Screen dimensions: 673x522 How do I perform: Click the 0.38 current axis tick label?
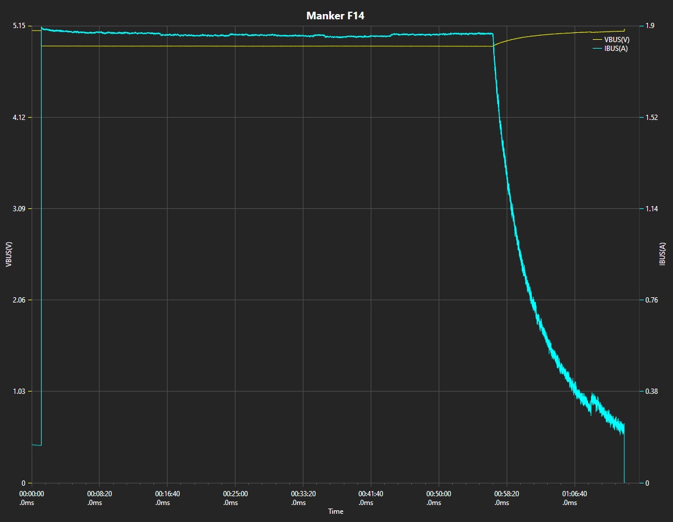coord(651,391)
